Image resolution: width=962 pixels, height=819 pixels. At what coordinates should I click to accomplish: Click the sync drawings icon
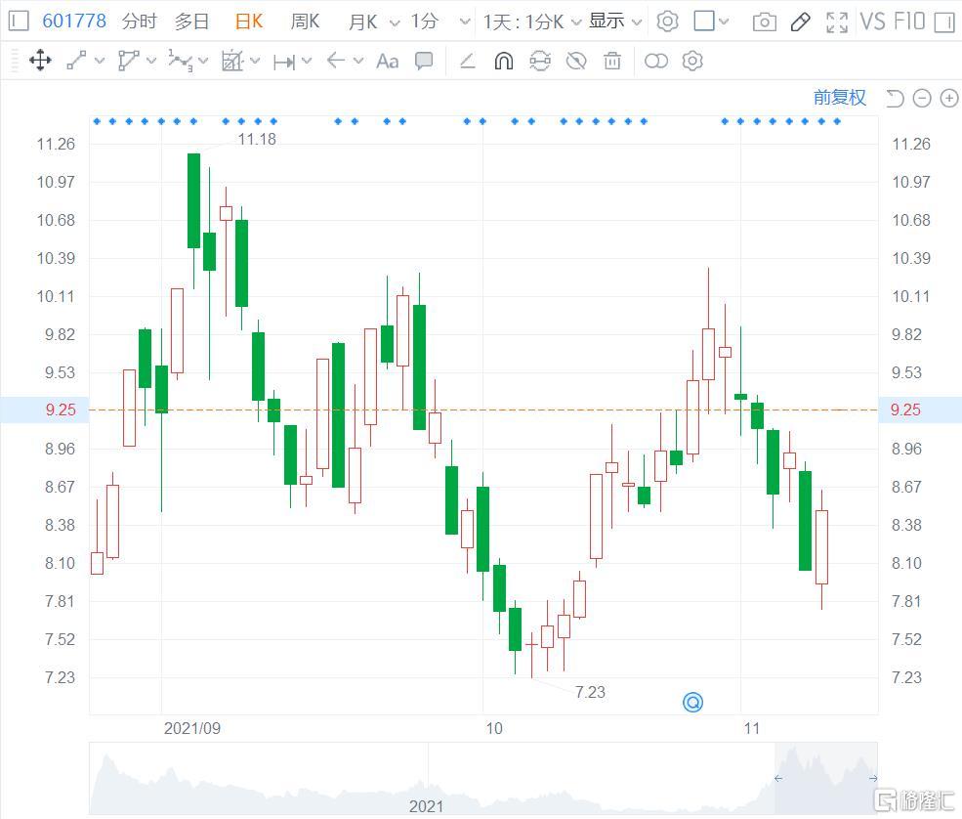[540, 61]
